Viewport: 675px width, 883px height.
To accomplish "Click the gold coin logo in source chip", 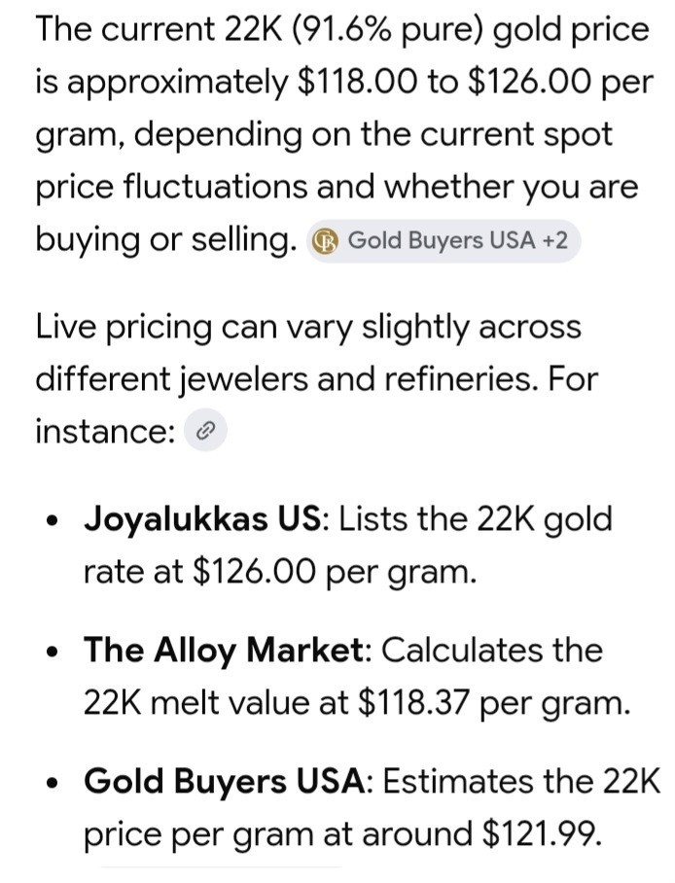I will (x=326, y=241).
